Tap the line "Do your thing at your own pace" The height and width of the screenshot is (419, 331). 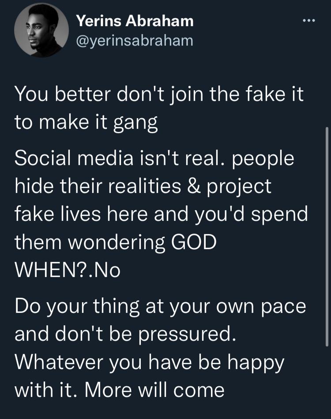pos(160,307)
